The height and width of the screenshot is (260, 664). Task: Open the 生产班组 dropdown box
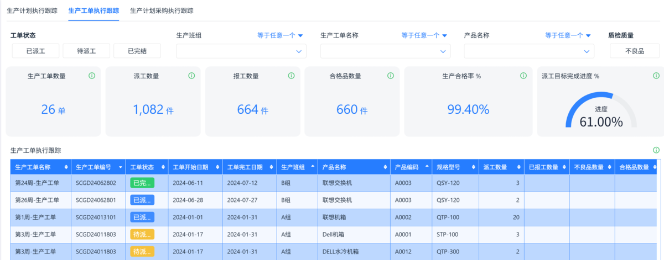pos(241,51)
